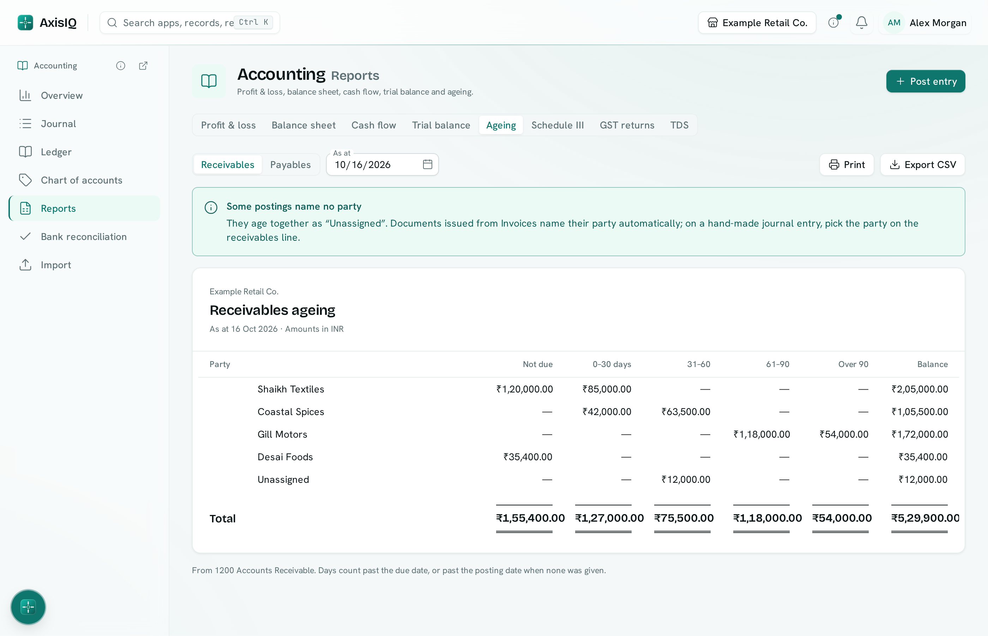Click the search magnifier icon
The image size is (988, 636).
pos(112,23)
